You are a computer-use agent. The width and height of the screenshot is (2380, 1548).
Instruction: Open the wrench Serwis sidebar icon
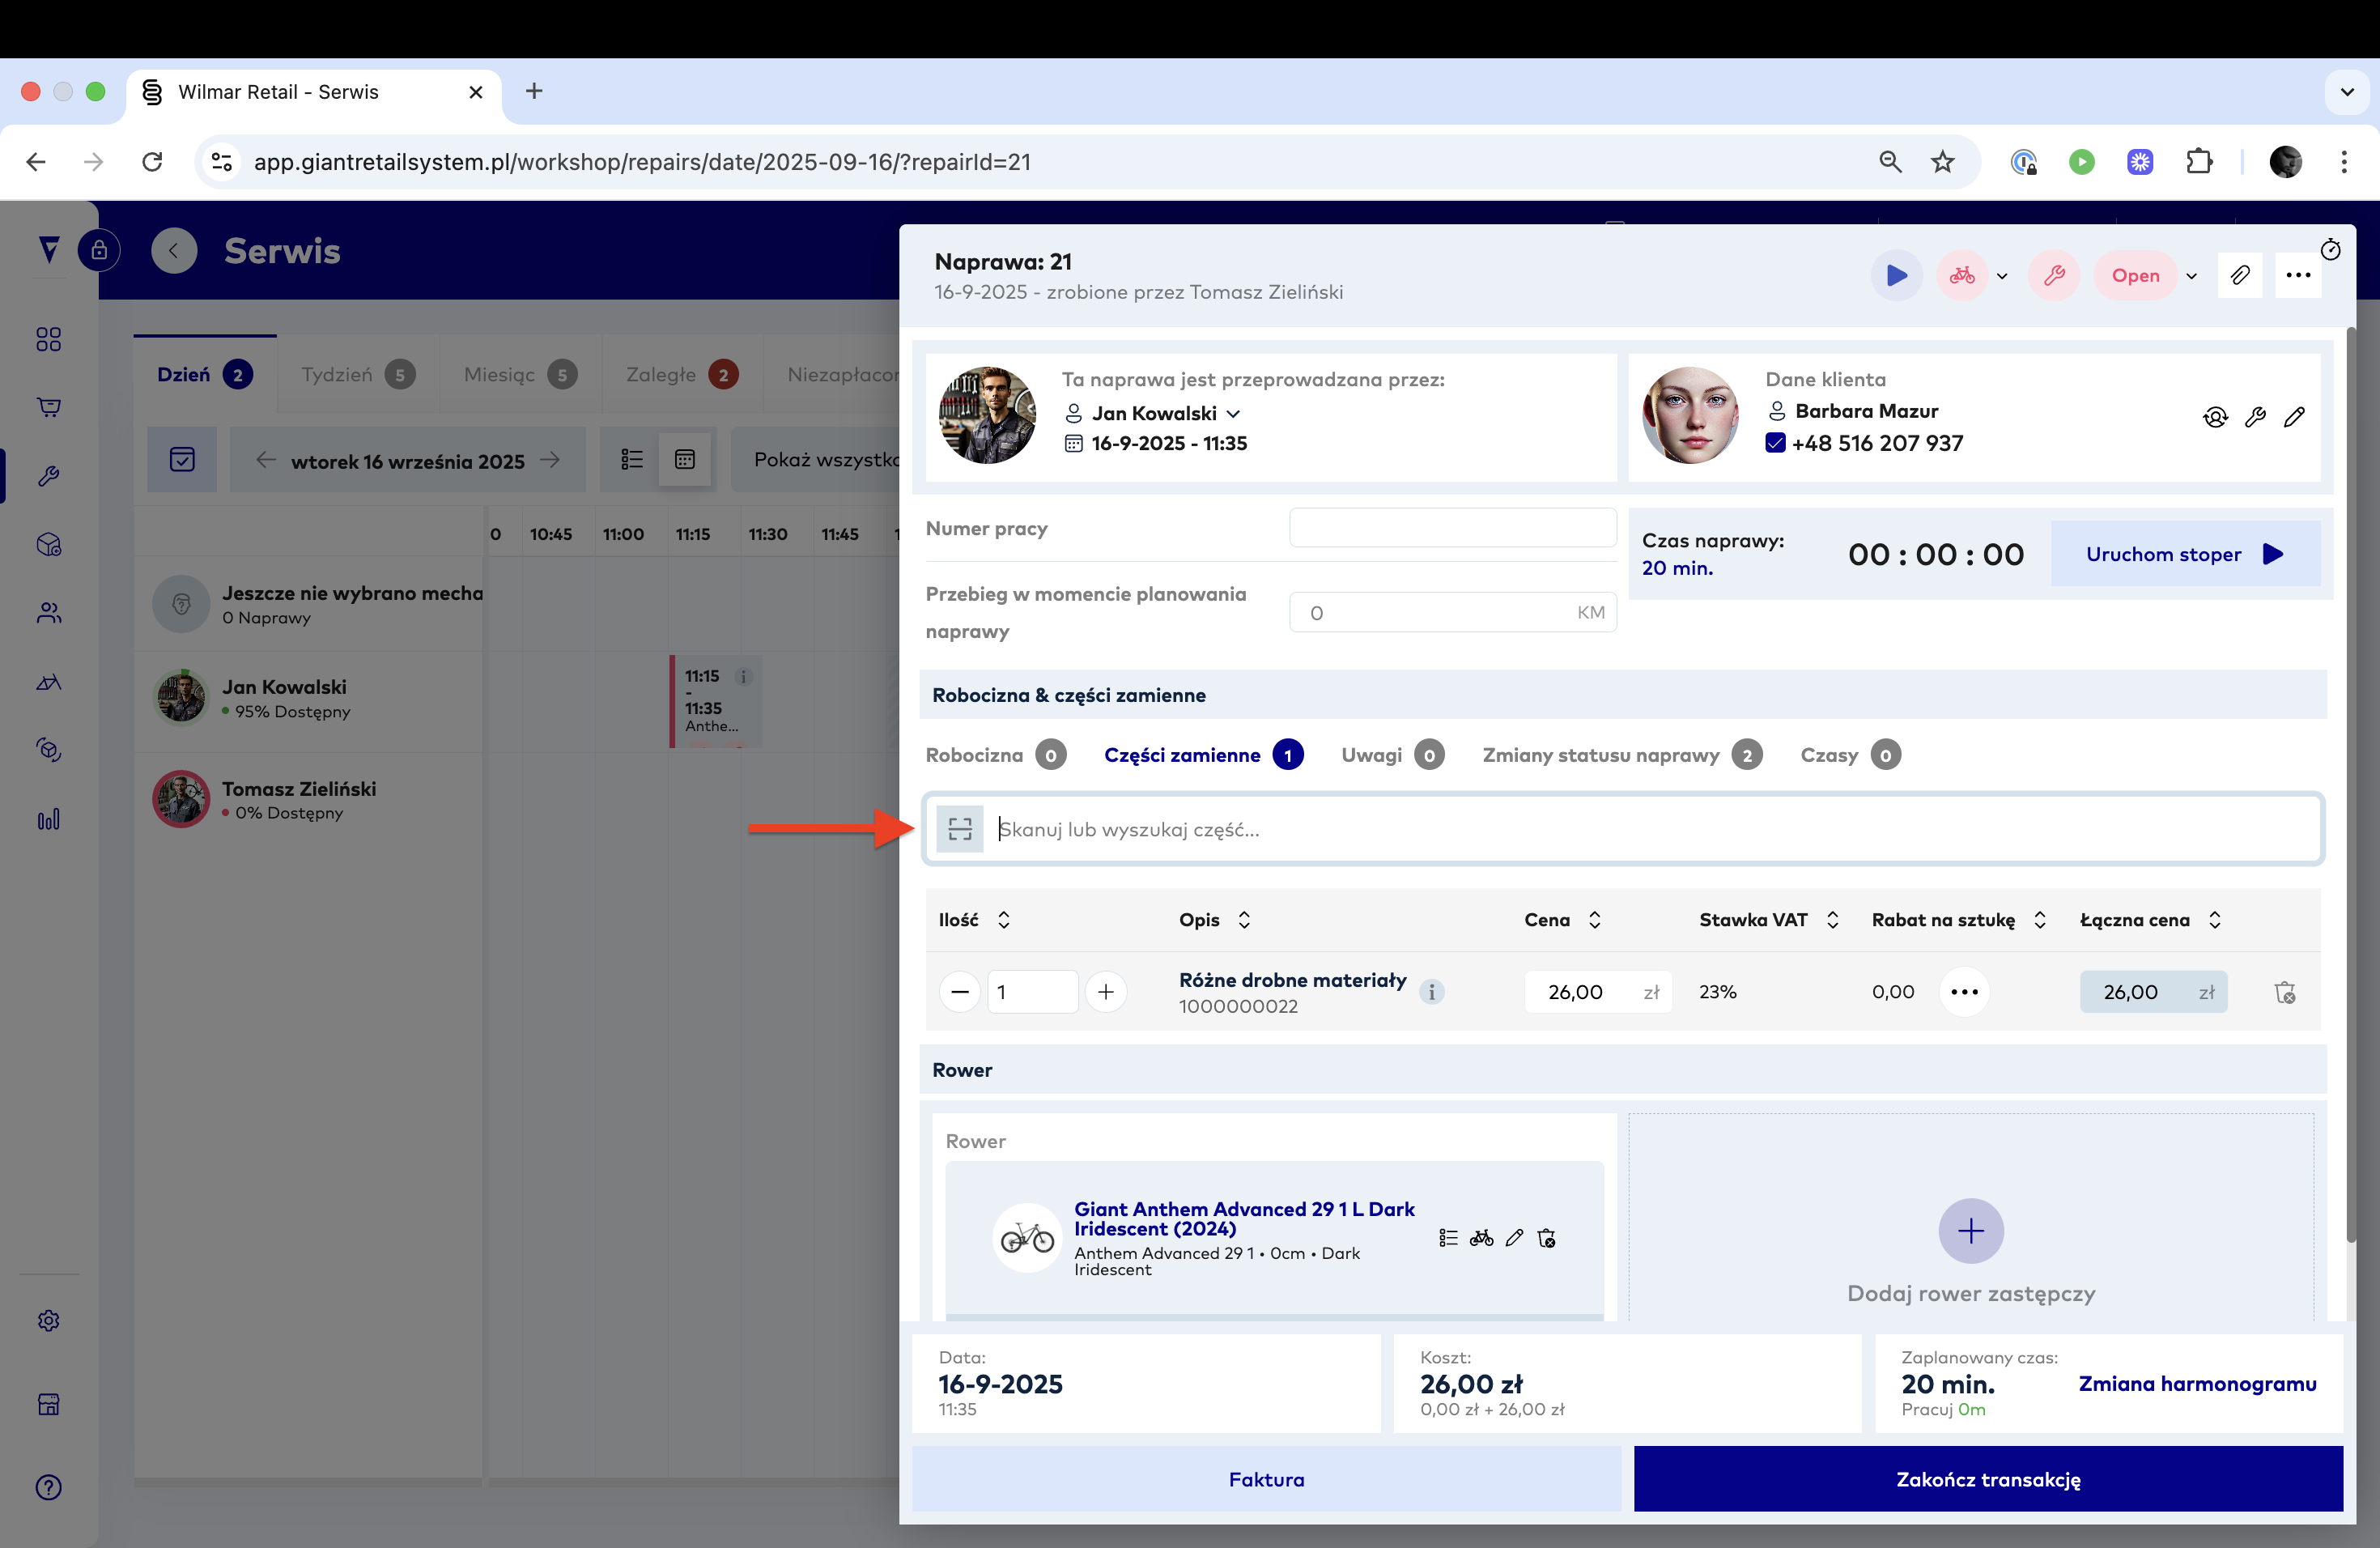48,476
